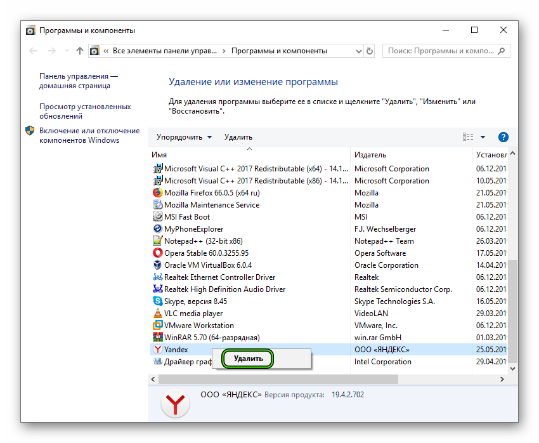The height and width of the screenshot is (443, 539).
Task: Open help with the blue question mark icon
Action: coord(503,137)
